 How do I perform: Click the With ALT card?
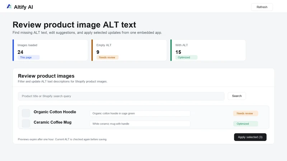tap(208, 50)
